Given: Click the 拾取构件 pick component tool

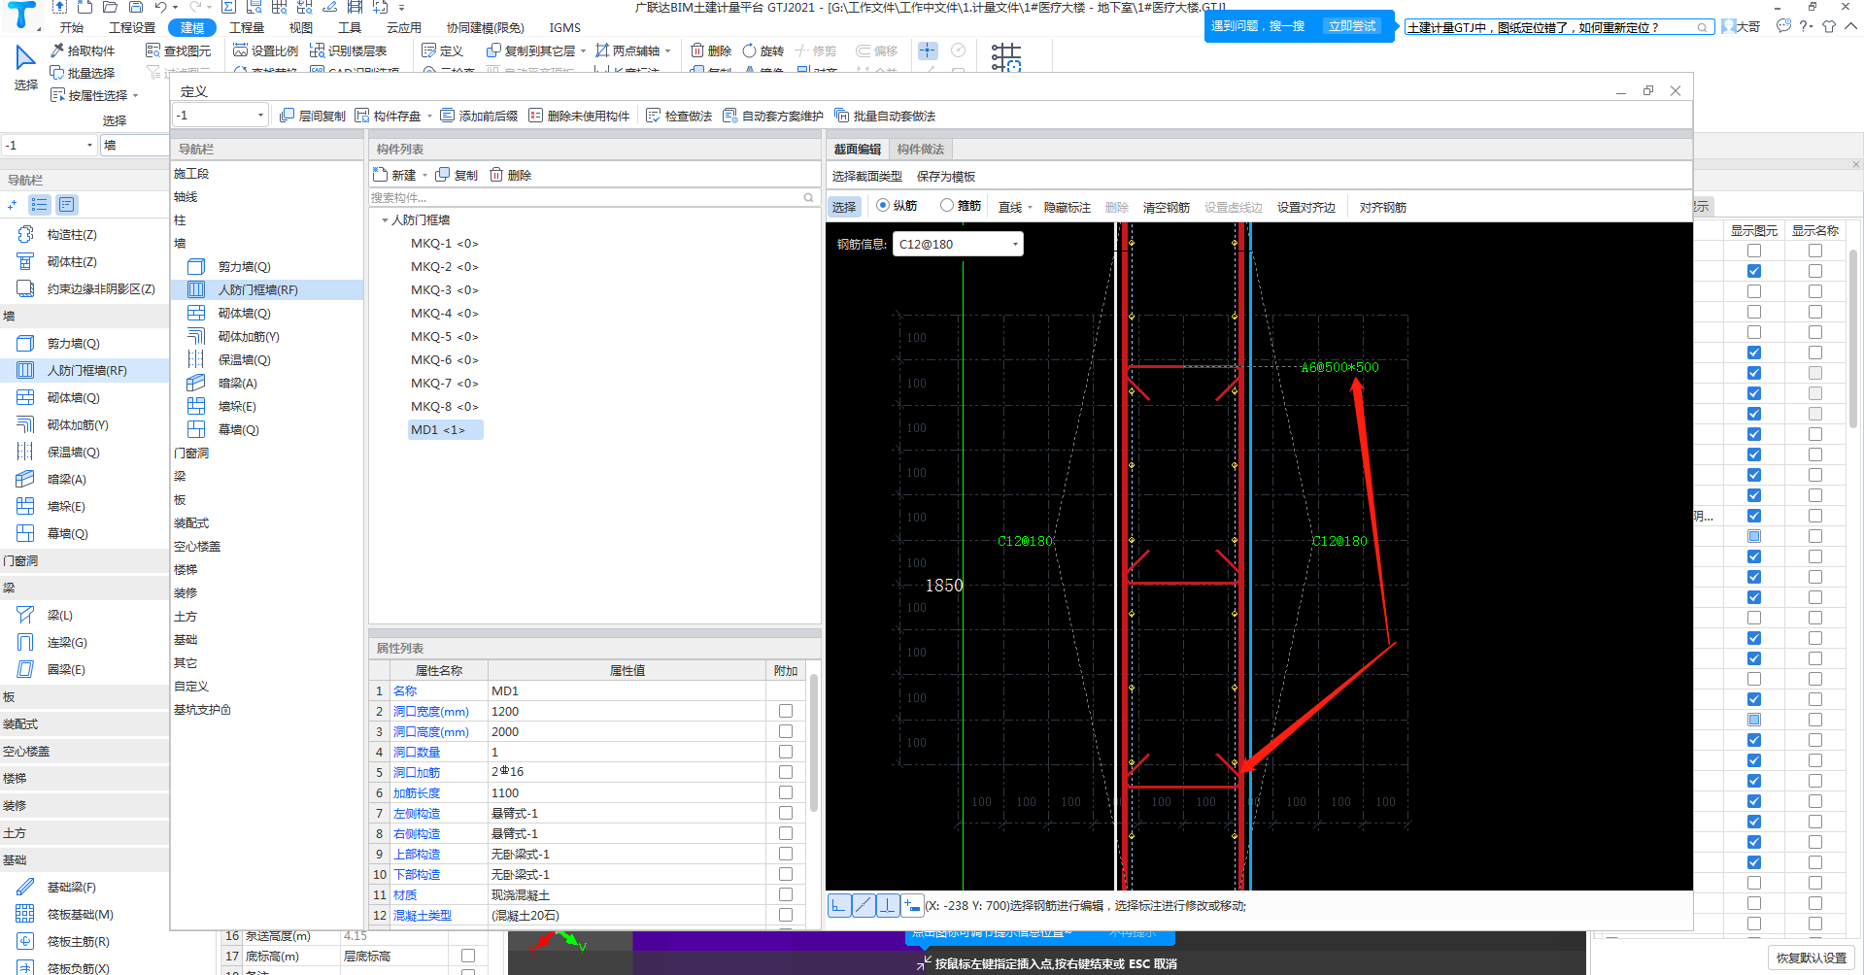Looking at the screenshot, I should click(83, 50).
